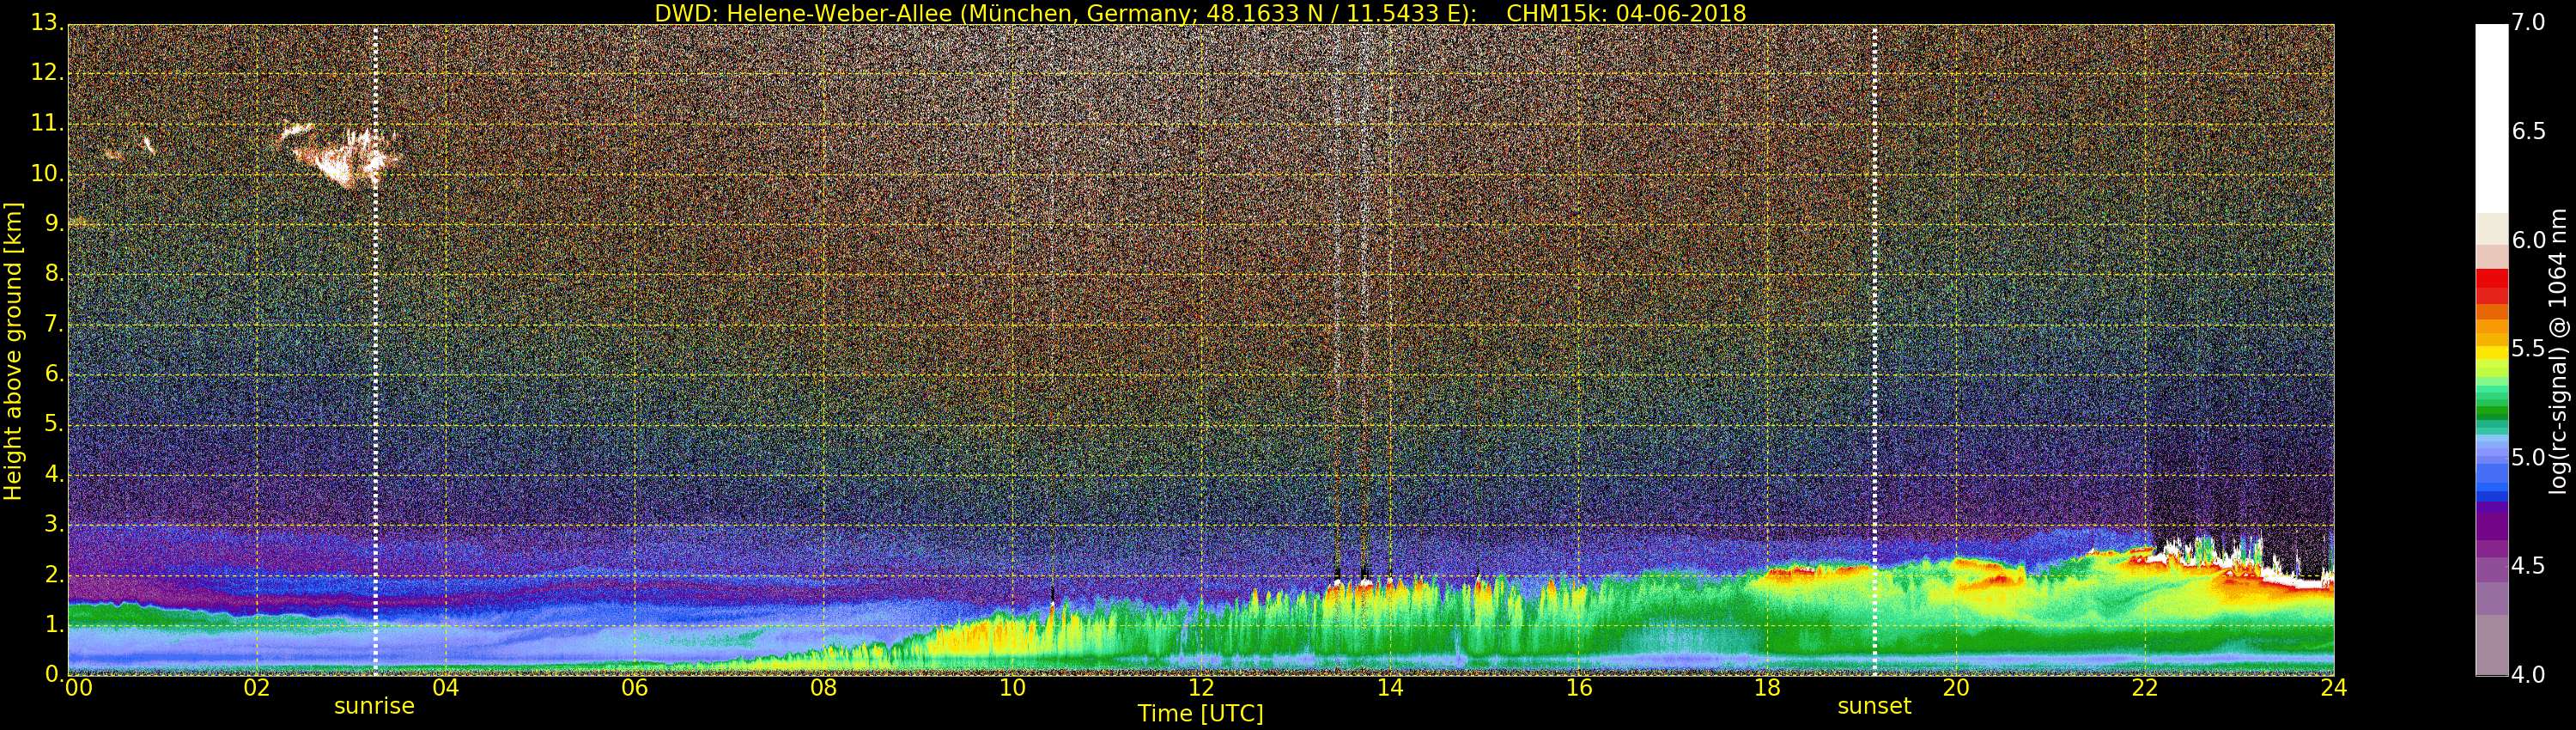Viewport: 2576px width, 730px height.
Task: Select the 06 hour tick label
Action: tap(634, 688)
